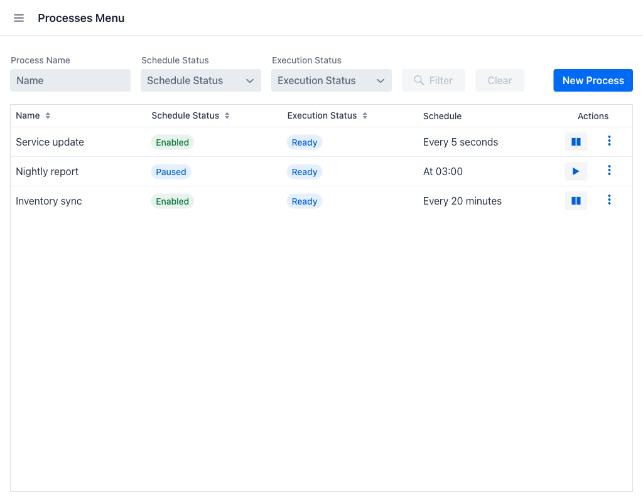This screenshot has width=643, height=502.
Task: Click Ready badge in Service update row
Action: tap(305, 142)
